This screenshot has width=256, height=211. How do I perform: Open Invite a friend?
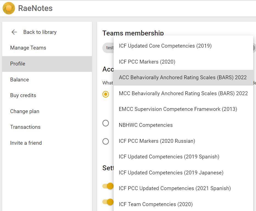click(x=47, y=143)
